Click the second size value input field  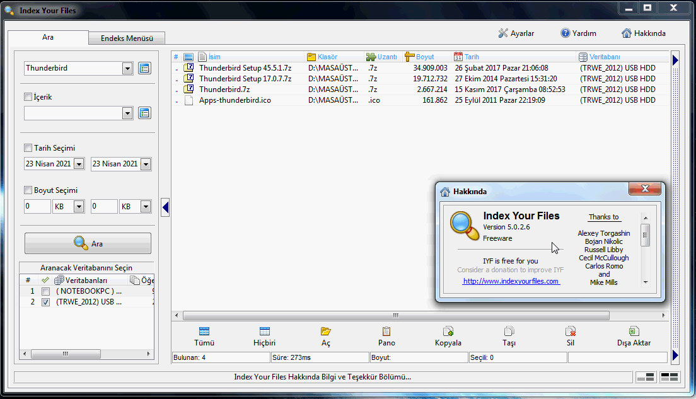point(104,206)
